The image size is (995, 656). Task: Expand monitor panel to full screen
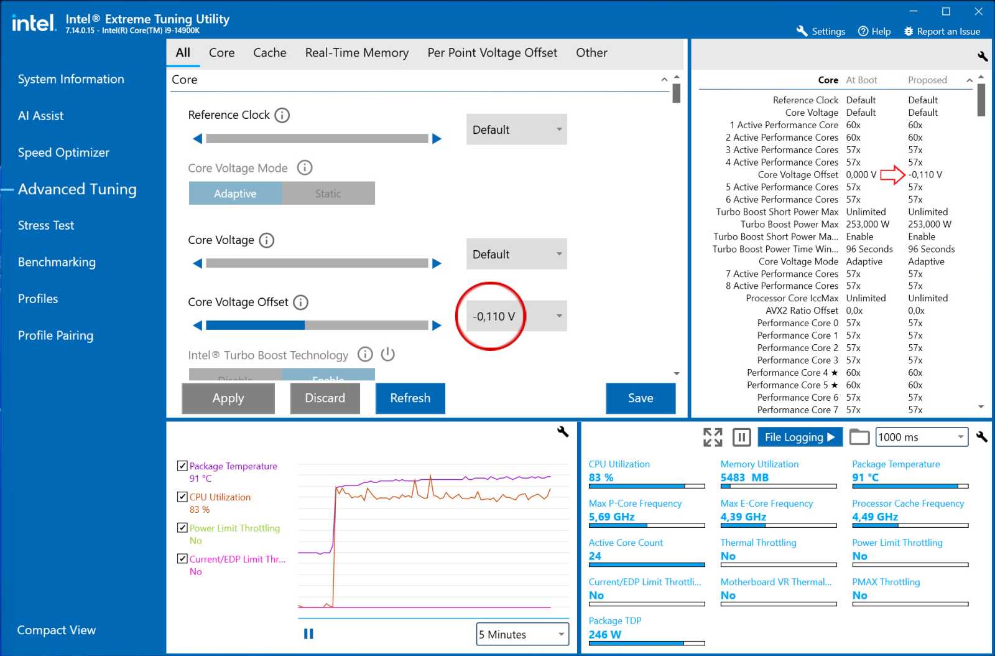[713, 437]
